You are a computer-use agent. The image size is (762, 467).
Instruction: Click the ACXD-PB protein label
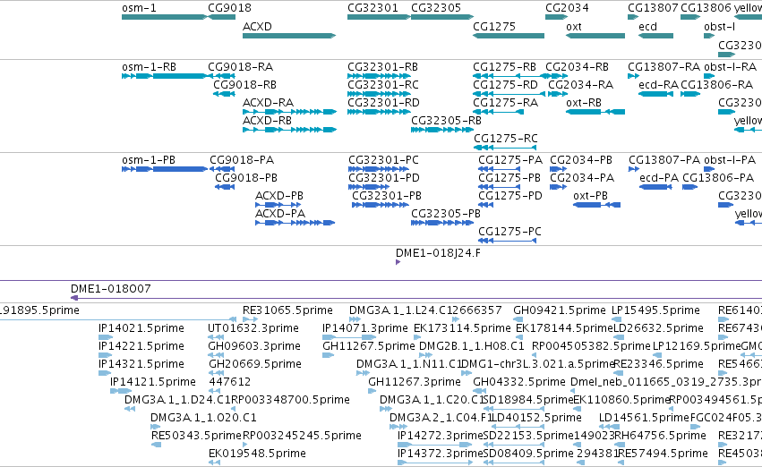pos(279,196)
